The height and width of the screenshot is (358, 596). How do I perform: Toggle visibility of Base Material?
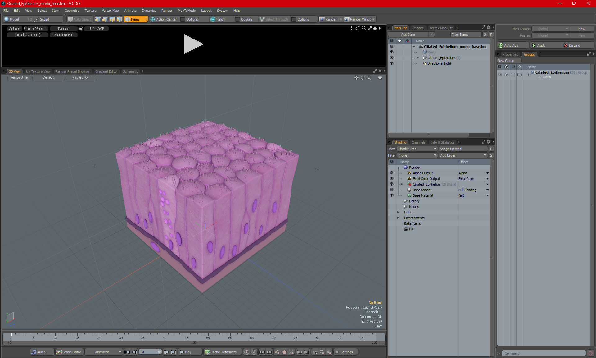(391, 195)
